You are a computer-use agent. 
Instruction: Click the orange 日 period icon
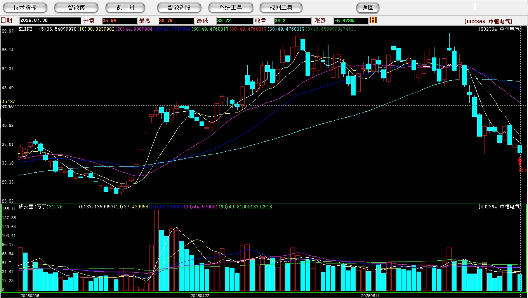pyautogui.click(x=373, y=20)
